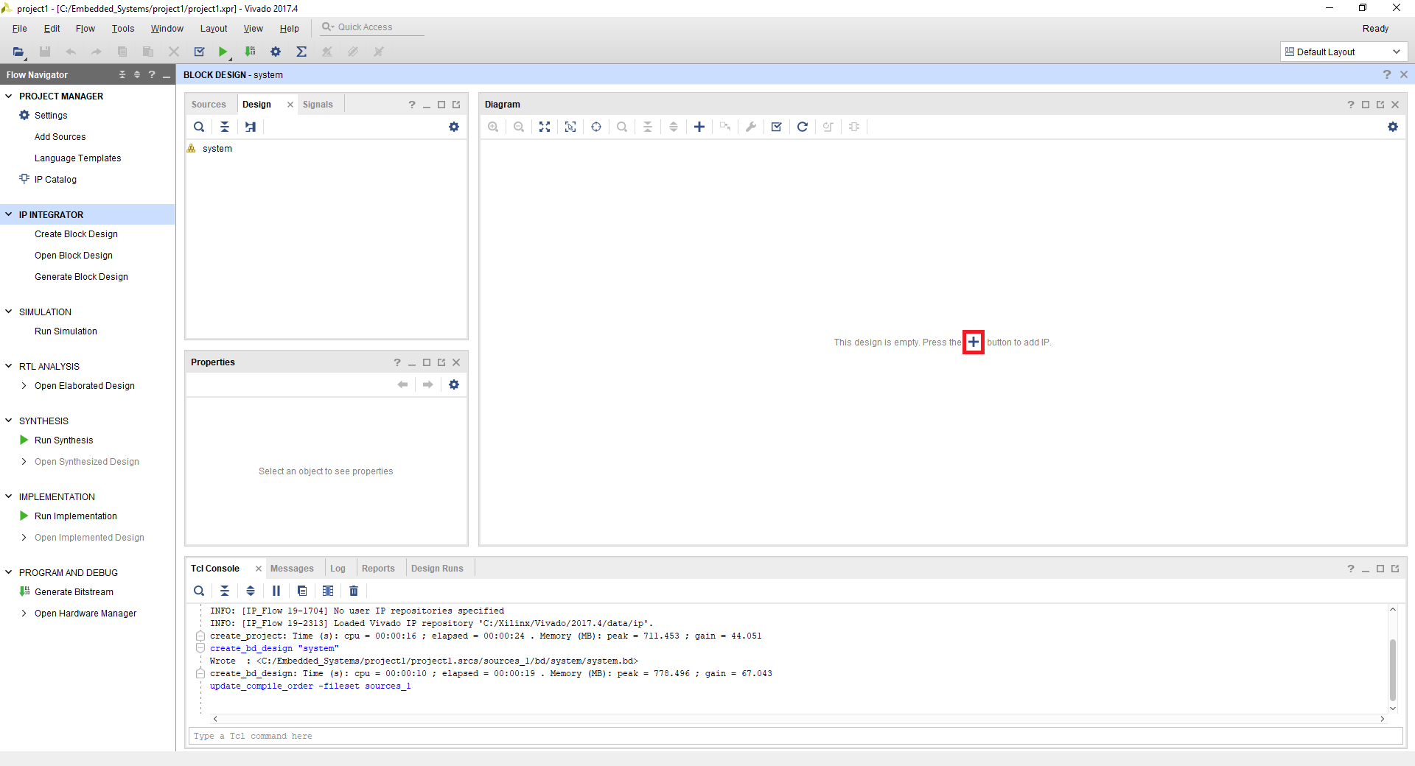Open the Design panel settings gear
Image resolution: width=1415 pixels, height=766 pixels.
454,127
